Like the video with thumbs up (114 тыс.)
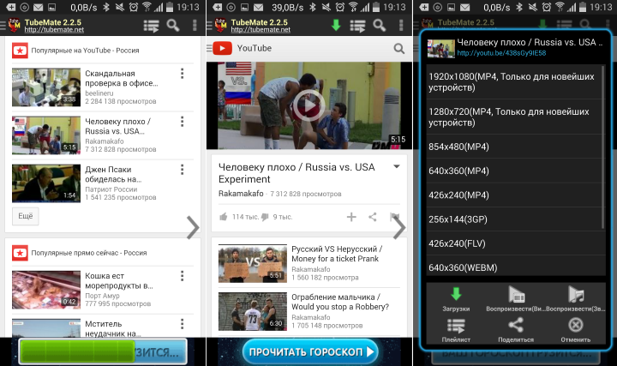 coord(223,217)
